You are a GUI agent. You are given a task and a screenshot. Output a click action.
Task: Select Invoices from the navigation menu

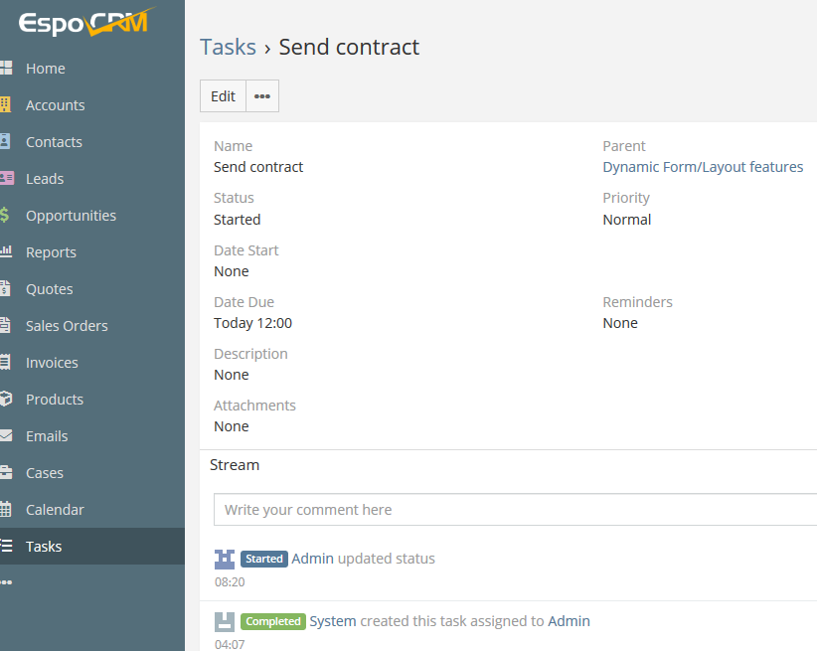[52, 363]
